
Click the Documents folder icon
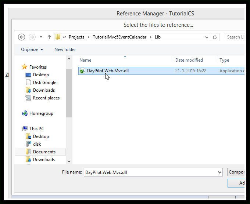tap(28, 152)
